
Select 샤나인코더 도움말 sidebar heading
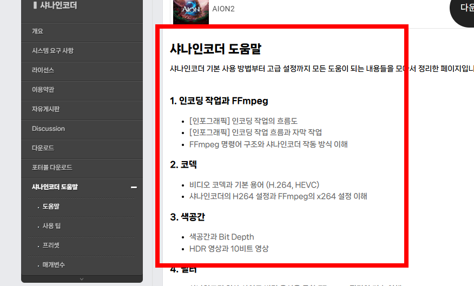[x=55, y=187]
